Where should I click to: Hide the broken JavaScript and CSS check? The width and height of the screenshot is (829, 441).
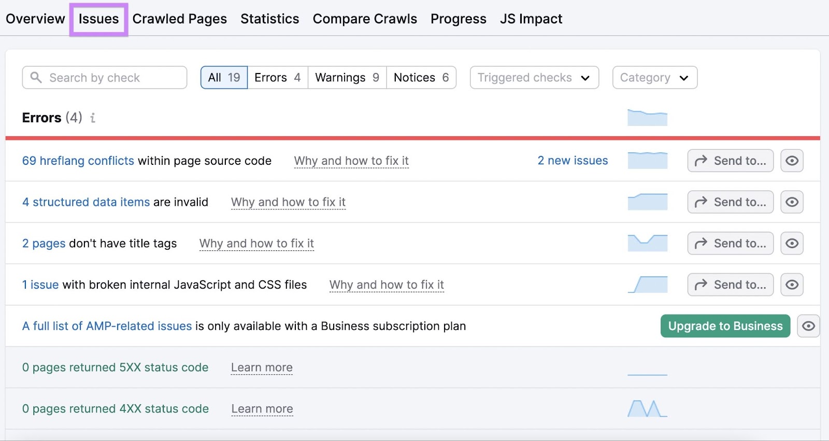(792, 284)
